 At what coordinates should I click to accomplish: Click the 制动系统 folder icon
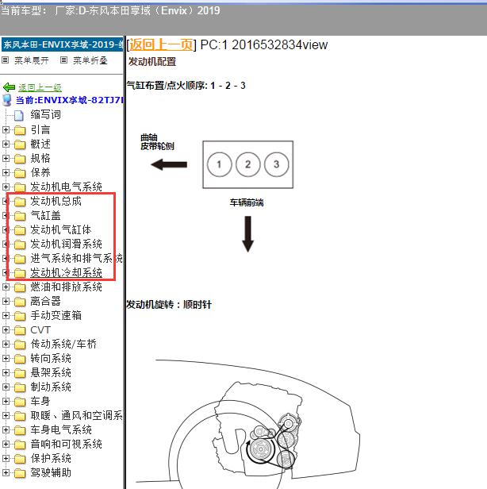(20, 387)
